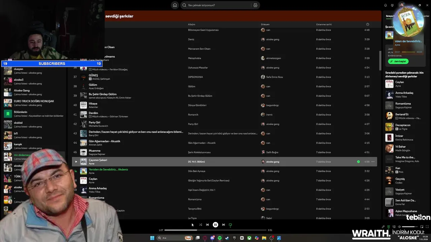This screenshot has height=242, width=431.
Task: Pause the current song
Action: (x=215, y=225)
